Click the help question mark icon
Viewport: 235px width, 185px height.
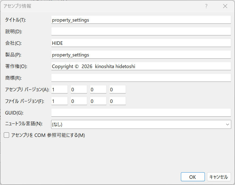pyautogui.click(x=206, y=6)
